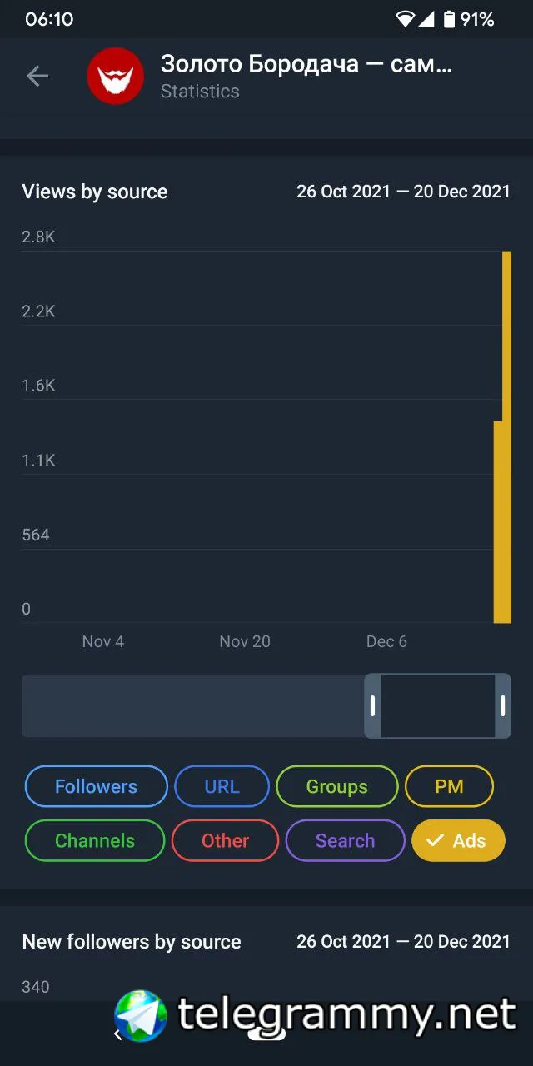This screenshot has height=1066, width=533.
Task: Click the New followers by source date range
Action: (x=403, y=942)
